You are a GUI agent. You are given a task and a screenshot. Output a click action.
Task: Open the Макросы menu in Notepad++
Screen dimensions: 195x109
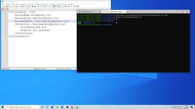pyautogui.click(x=52, y=4)
